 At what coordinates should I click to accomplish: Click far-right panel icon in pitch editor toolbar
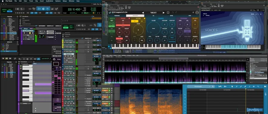pyautogui.click(x=265, y=87)
